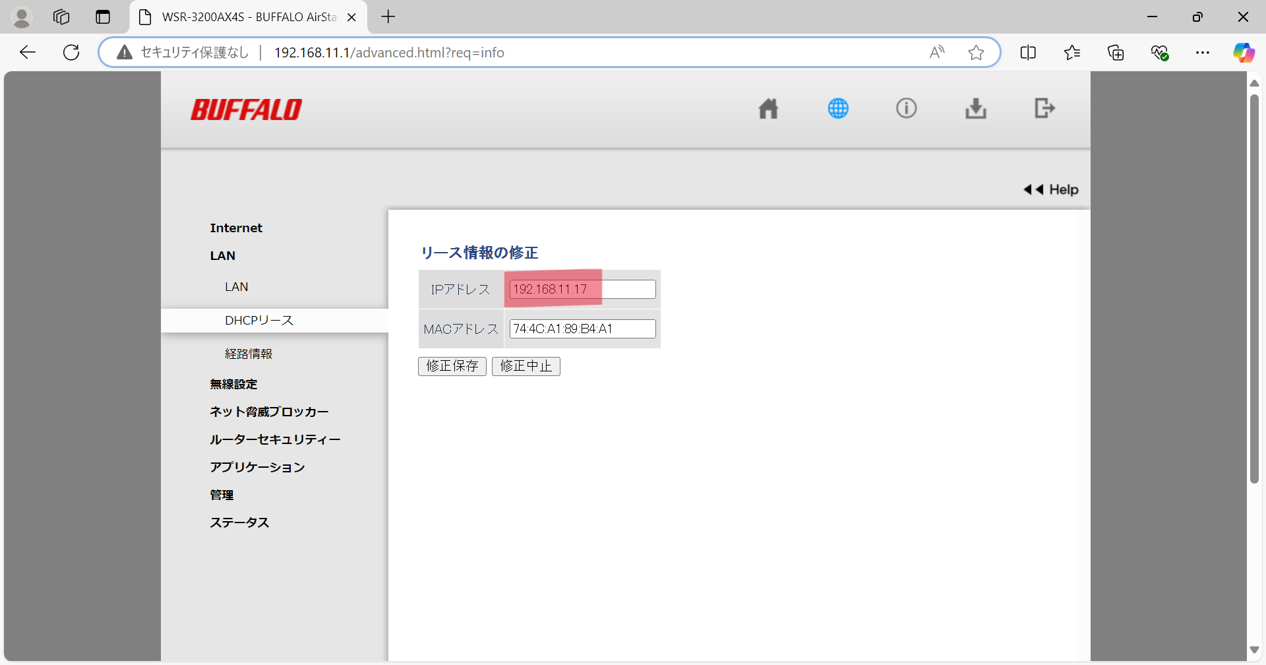This screenshot has height=665, width=1266.
Task: Open the router information icon
Action: [x=906, y=108]
